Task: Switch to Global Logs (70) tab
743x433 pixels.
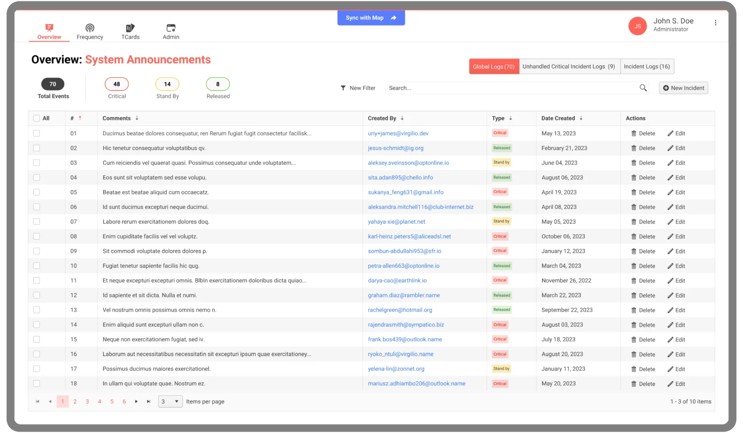Action: (494, 66)
